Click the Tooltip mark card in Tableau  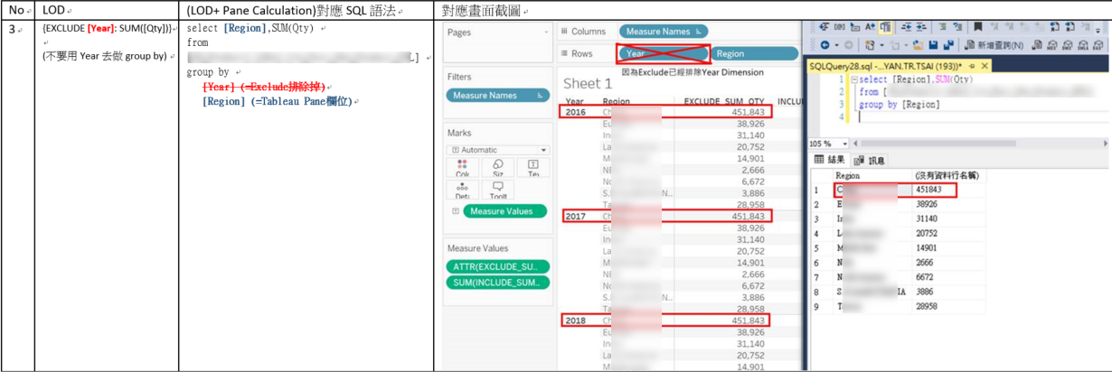(x=498, y=191)
